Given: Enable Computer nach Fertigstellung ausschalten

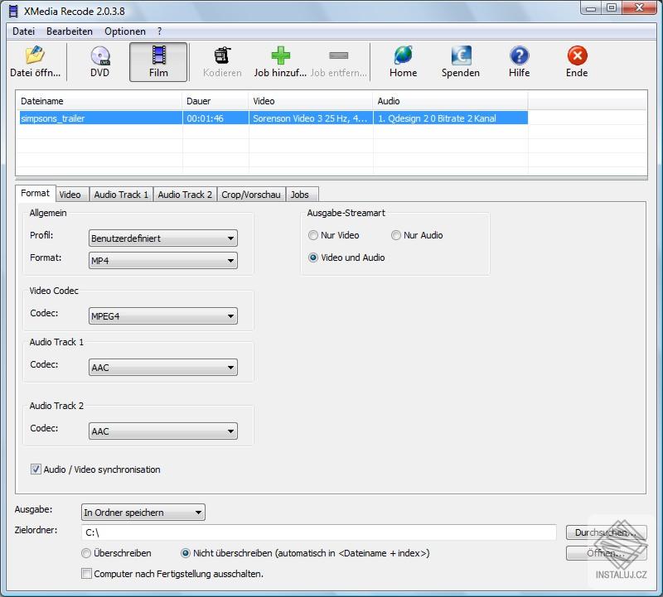Looking at the screenshot, I should pyautogui.click(x=86, y=573).
